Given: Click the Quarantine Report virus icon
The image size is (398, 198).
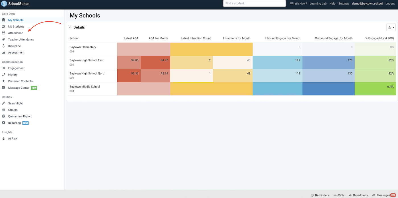Looking at the screenshot, I should [4, 116].
